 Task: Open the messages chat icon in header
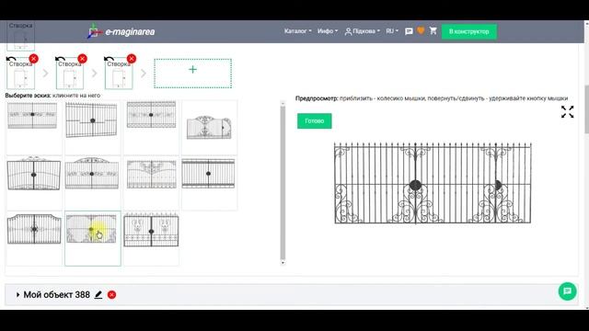pos(409,31)
